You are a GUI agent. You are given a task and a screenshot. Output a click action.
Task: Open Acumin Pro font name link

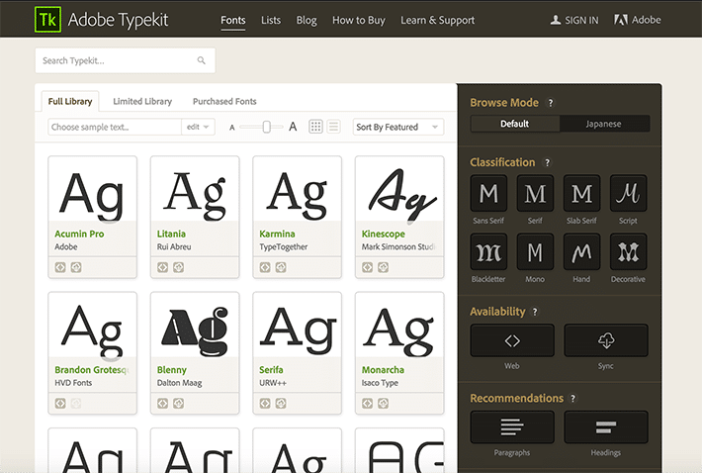tap(79, 234)
